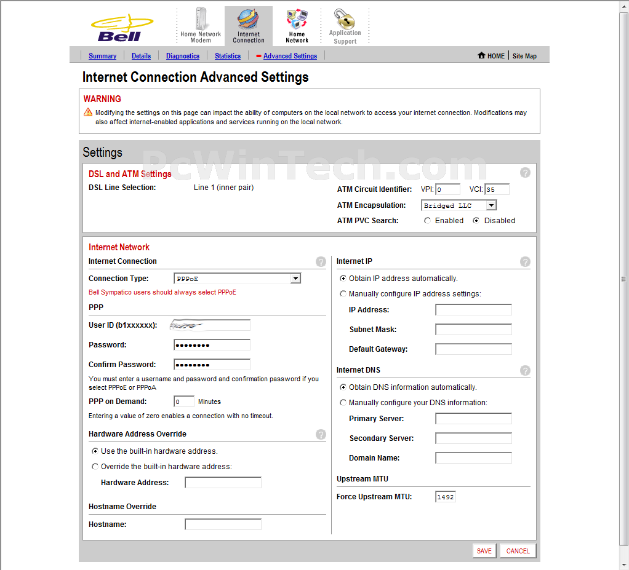The width and height of the screenshot is (629, 570).
Task: Open the ATM Encapsulation dropdown
Action: click(459, 205)
